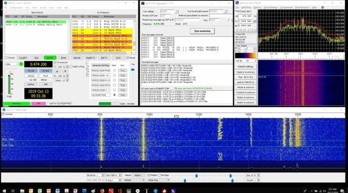Click the Stop button in WSJT-X

37,58
